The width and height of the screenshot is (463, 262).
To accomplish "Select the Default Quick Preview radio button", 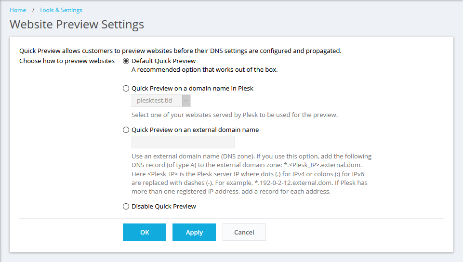I will coord(126,61).
